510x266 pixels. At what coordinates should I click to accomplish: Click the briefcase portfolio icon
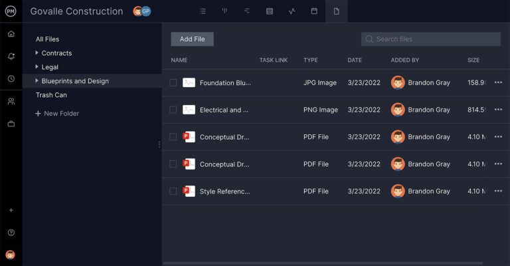pos(11,124)
